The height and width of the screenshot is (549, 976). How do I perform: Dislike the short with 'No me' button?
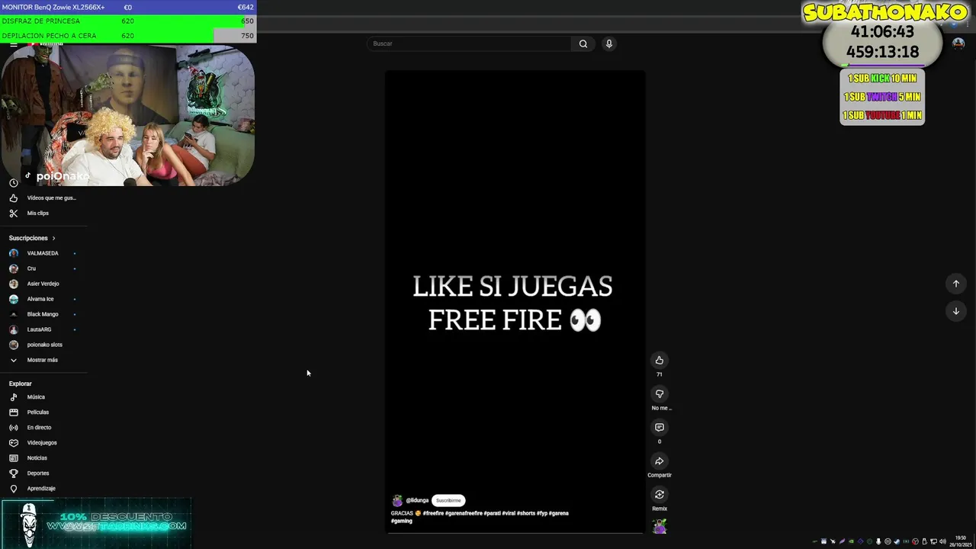(x=660, y=394)
